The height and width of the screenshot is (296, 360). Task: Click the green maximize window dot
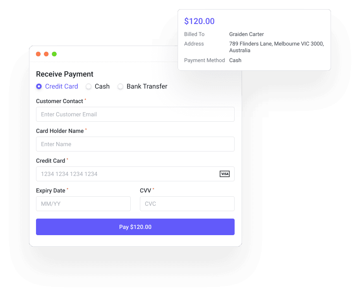coord(54,54)
